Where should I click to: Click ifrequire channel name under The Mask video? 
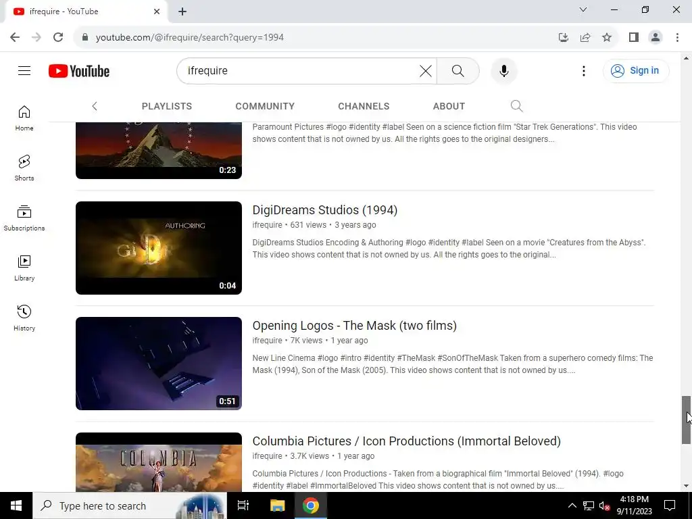267,341
